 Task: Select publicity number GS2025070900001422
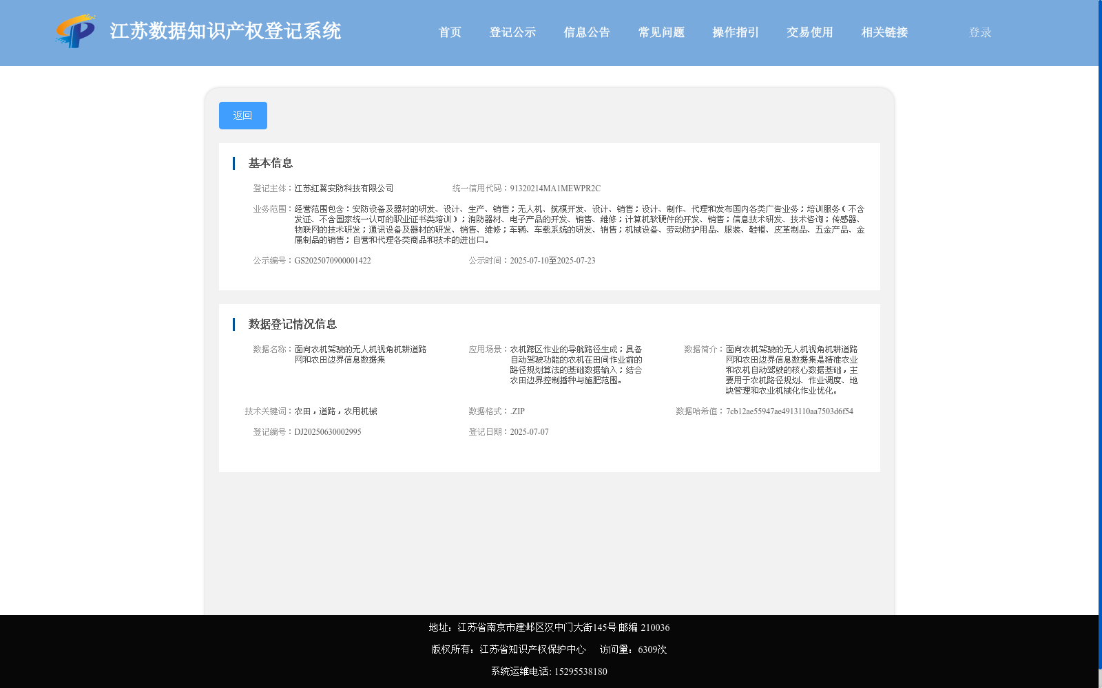pos(333,261)
